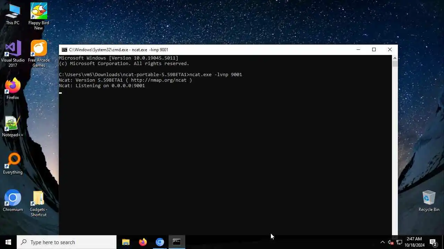Click the cmd window vertical scrollbar thumb
This screenshot has width=444, height=249.
(395, 64)
